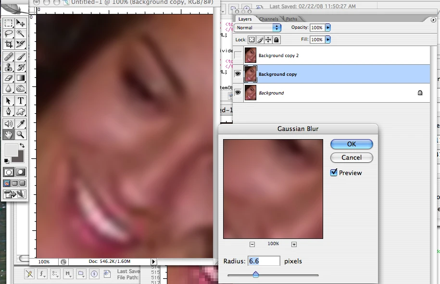Select the Move tool
Viewport: 440px width, 284px height.
[21, 23]
